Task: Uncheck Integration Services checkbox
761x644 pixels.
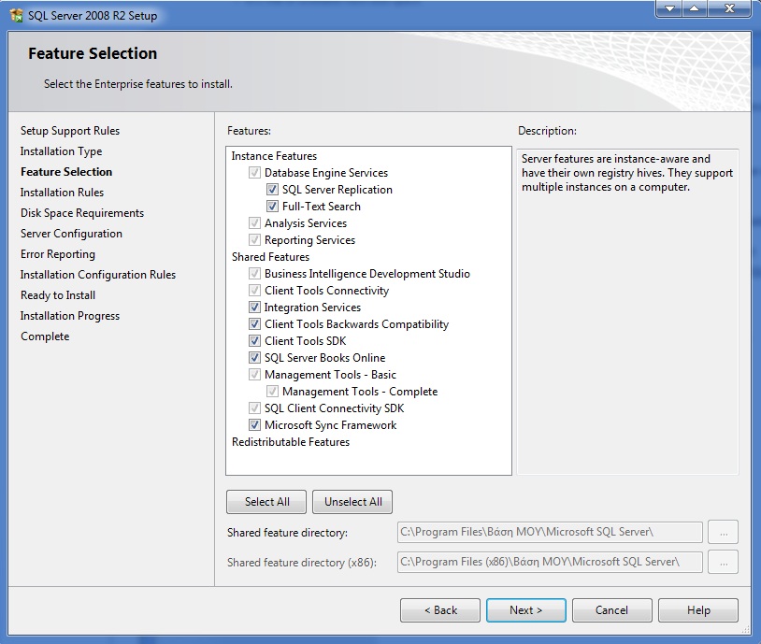Action: [x=254, y=308]
